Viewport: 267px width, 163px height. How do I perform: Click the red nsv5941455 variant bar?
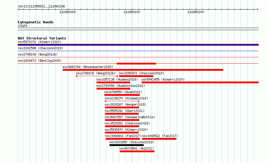[200, 82]
